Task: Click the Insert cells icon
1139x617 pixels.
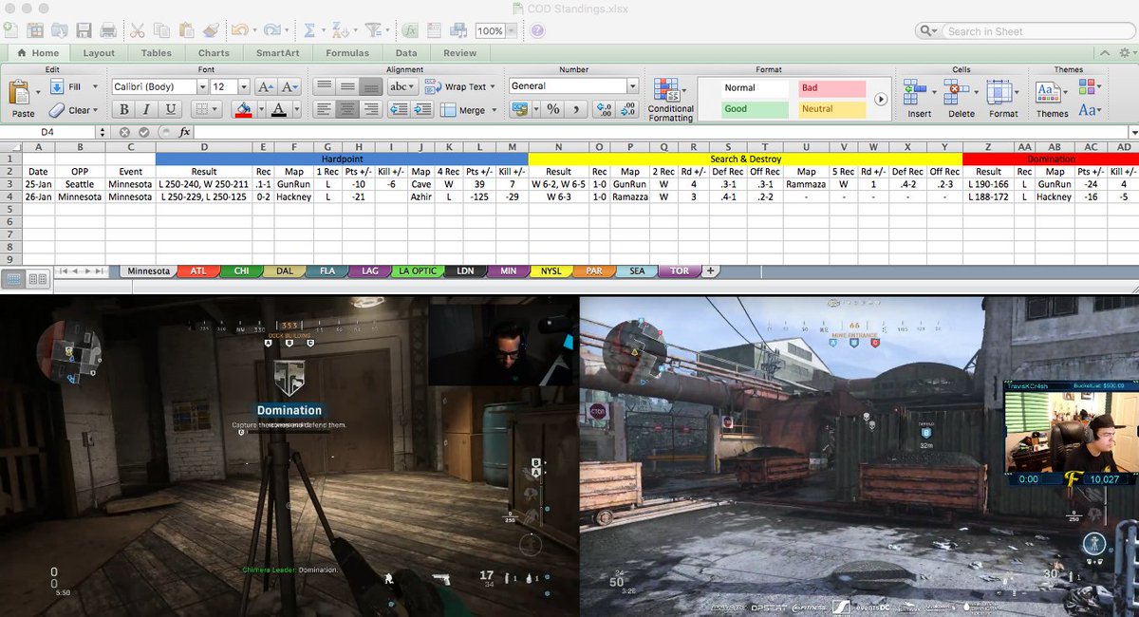Action: point(915,92)
